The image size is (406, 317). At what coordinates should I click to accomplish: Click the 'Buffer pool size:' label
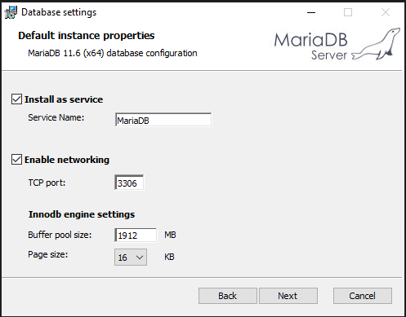60,235
